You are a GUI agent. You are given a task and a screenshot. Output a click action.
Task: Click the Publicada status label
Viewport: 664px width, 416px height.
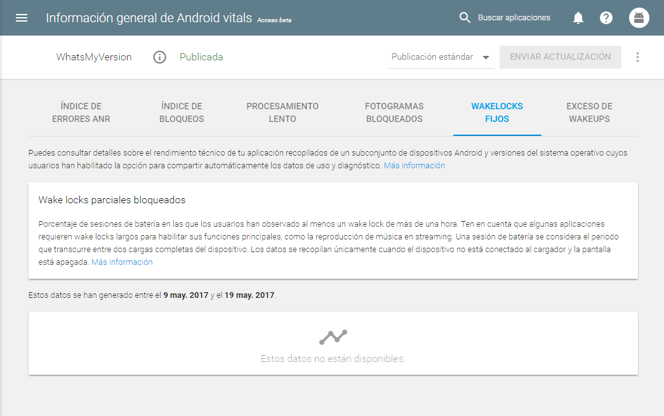pyautogui.click(x=201, y=57)
